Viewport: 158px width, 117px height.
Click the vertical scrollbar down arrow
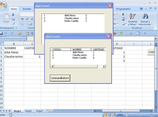(x=156, y=107)
